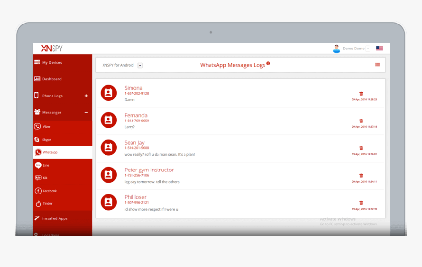Click the US flag language selector
The width and height of the screenshot is (422, 267).
[379, 49]
